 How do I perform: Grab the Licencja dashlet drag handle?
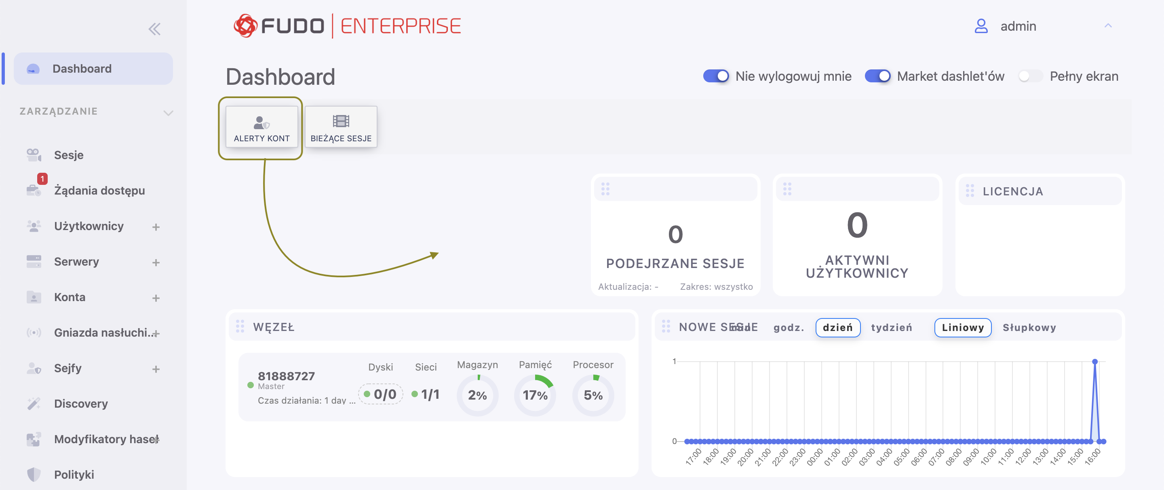pos(970,191)
